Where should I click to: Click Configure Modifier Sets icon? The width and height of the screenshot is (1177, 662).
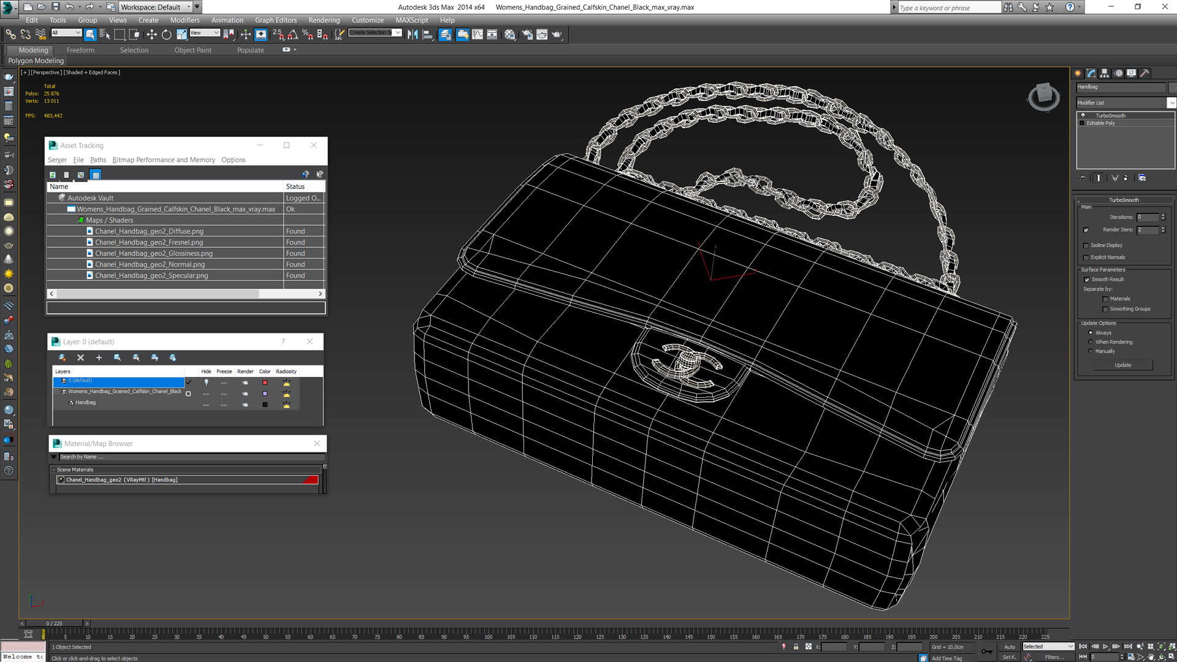(x=1142, y=178)
